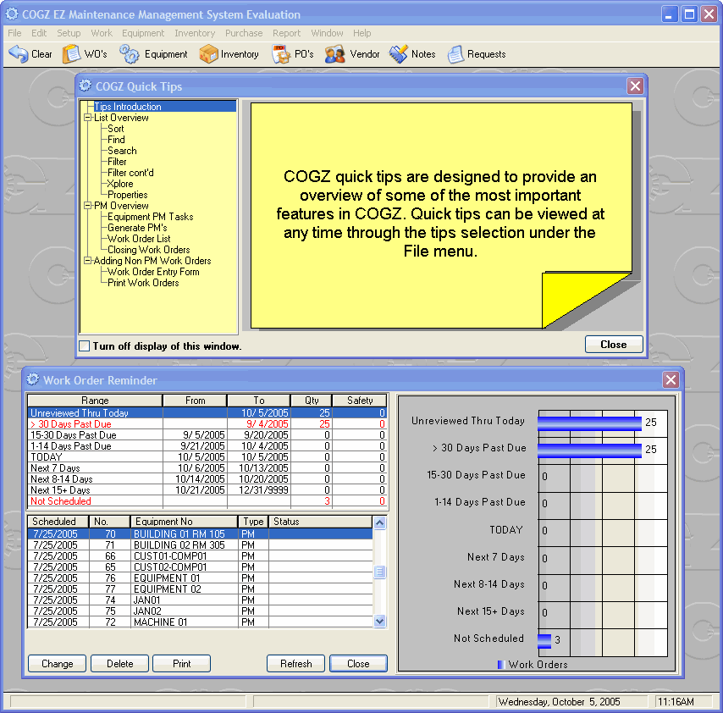Close the COGZ Quick Tips window with X
723x713 pixels.
[x=635, y=86]
